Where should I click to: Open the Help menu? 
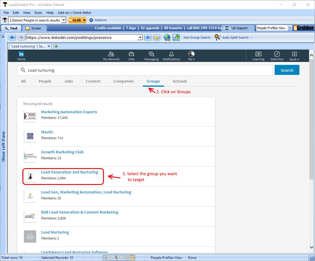pos(50,13)
